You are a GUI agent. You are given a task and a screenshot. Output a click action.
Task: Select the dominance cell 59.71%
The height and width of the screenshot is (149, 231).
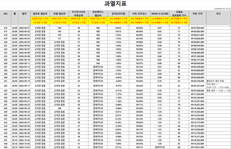click(x=140, y=105)
